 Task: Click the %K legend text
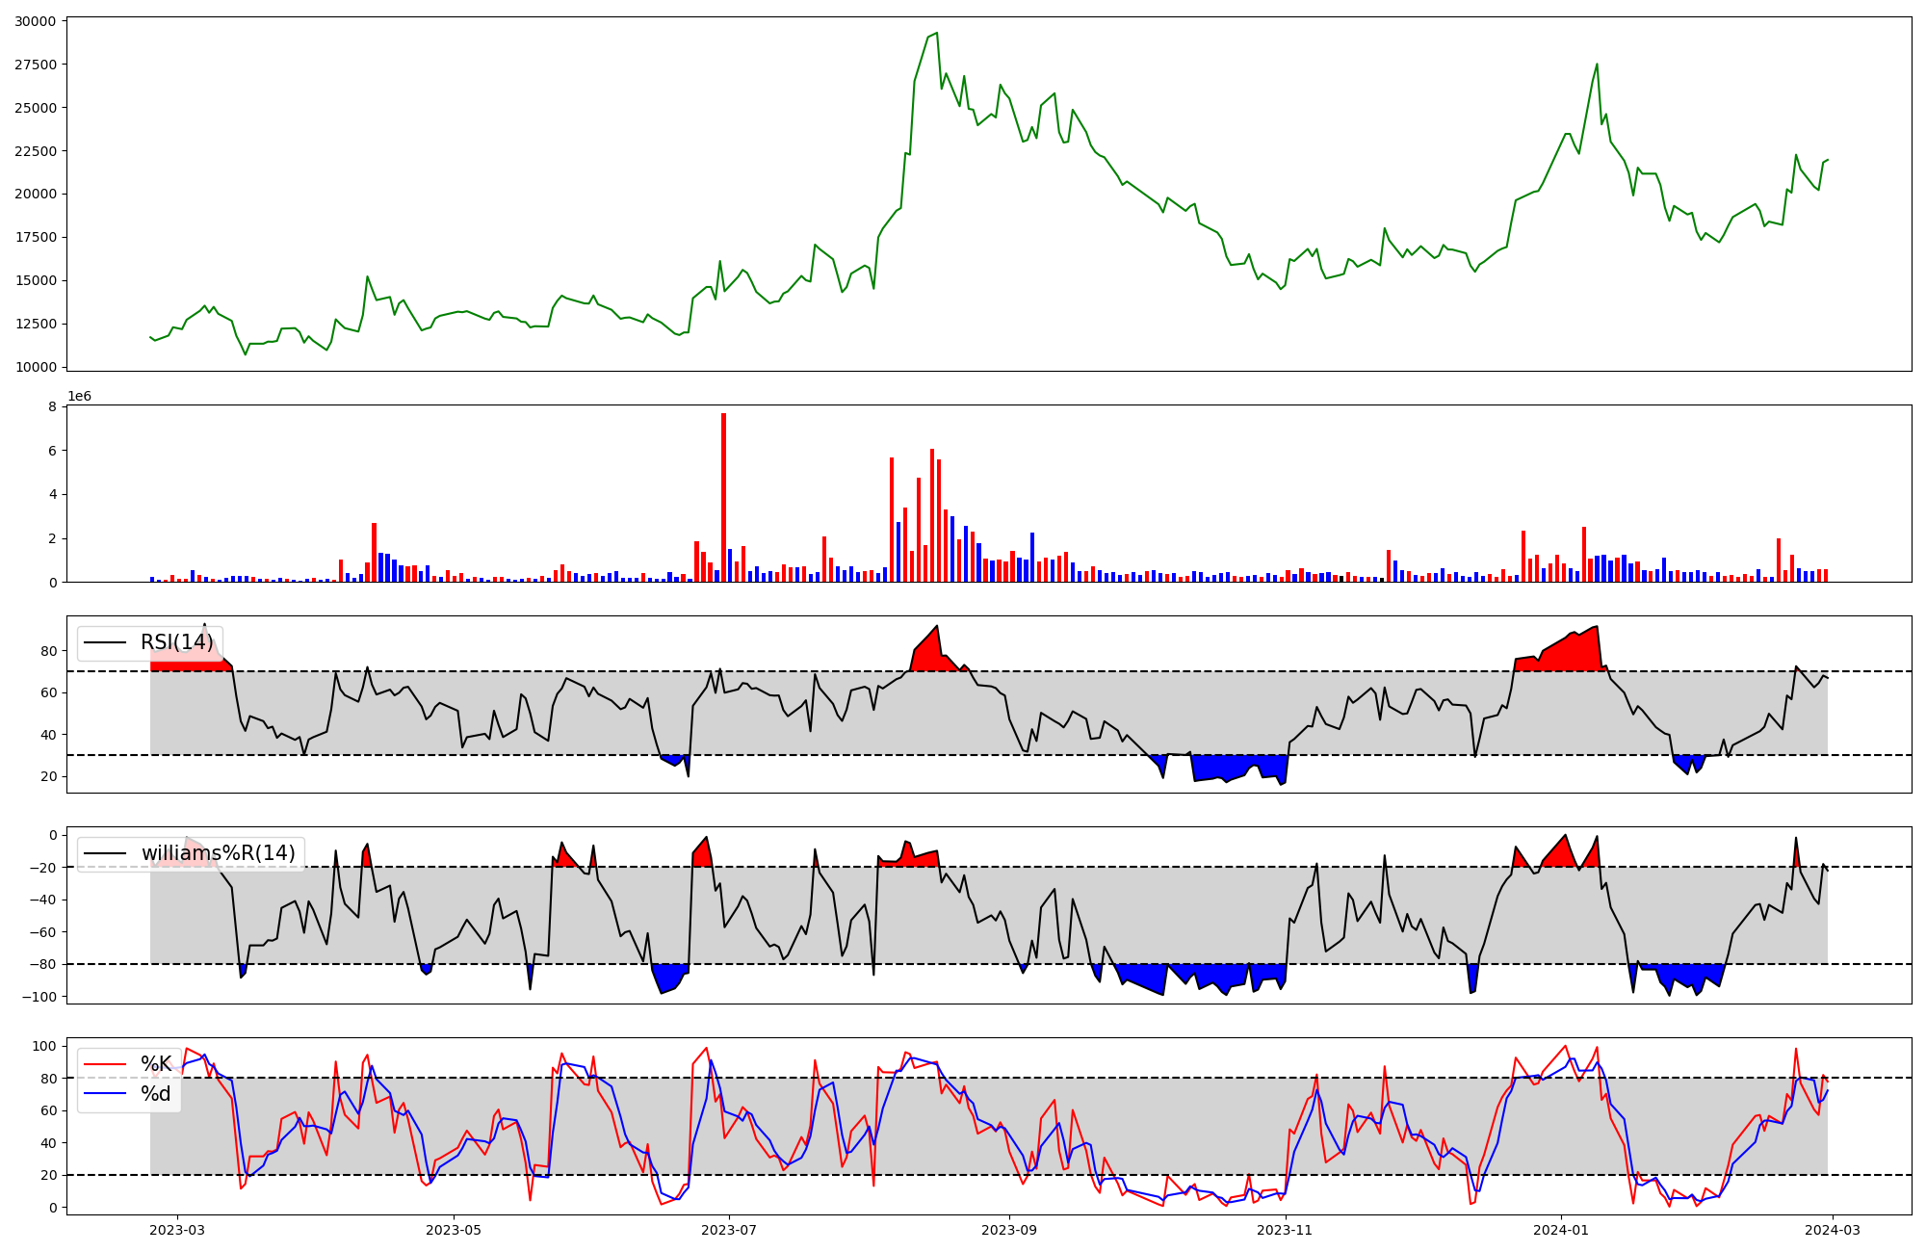(x=156, y=1064)
